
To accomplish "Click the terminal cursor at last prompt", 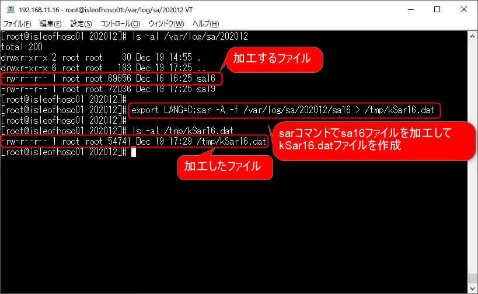I will click(134, 152).
